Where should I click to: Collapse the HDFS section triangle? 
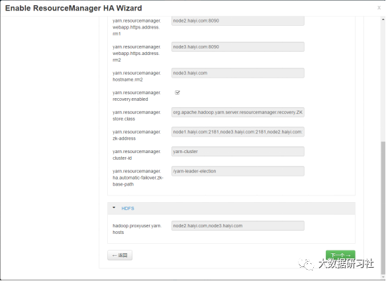114,208
